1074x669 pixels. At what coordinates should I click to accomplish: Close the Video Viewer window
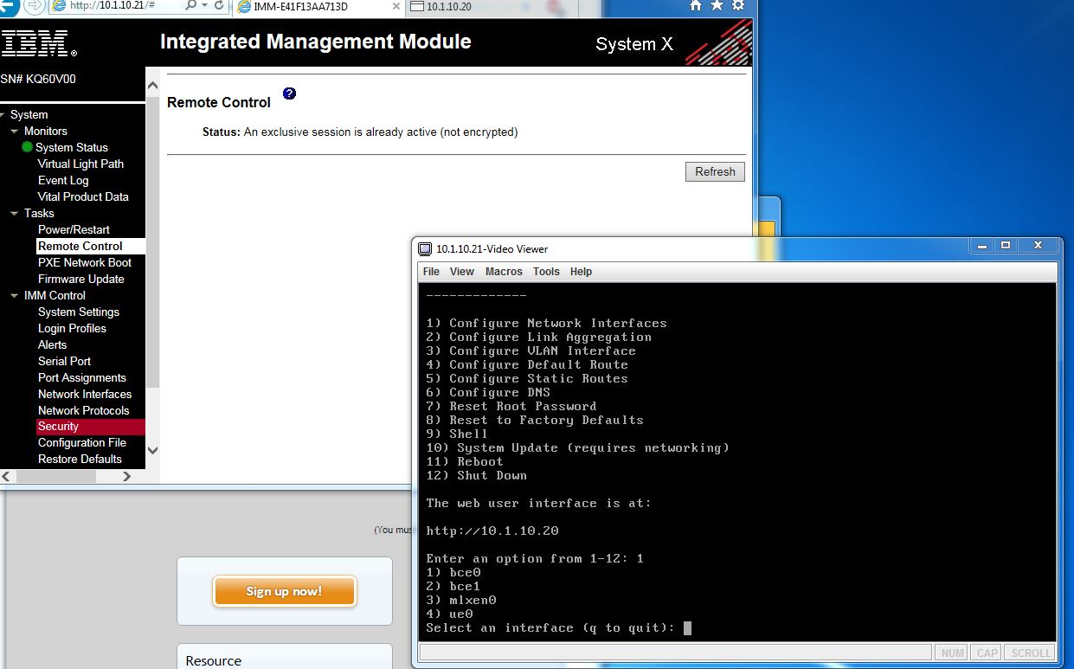(1038, 246)
